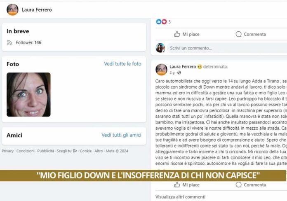
Task: Open the red heart reaction icon
Action: (x=164, y=22)
